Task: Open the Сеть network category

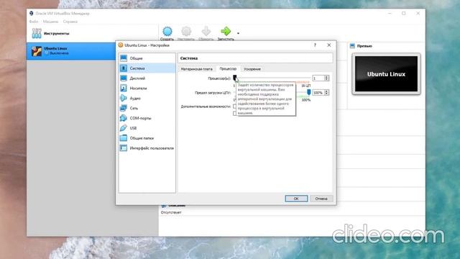Action: click(147, 108)
